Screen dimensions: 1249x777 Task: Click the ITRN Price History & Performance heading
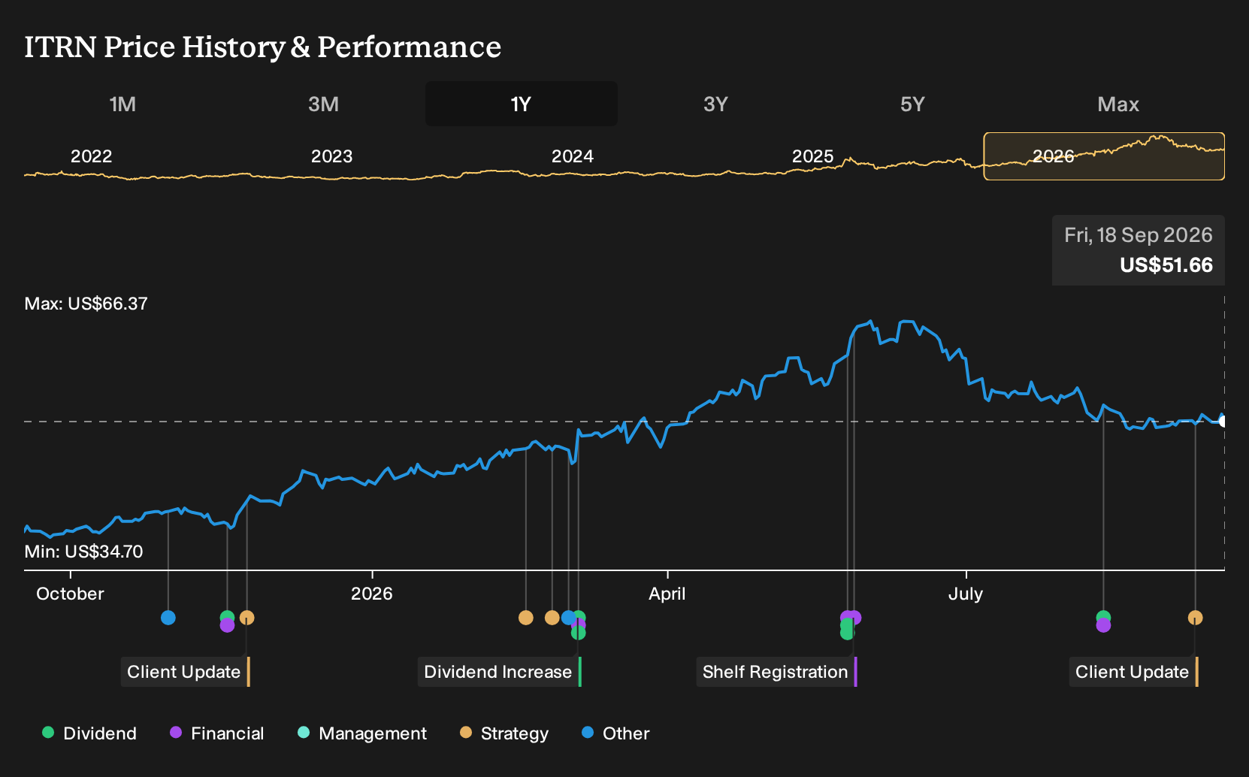(x=262, y=47)
